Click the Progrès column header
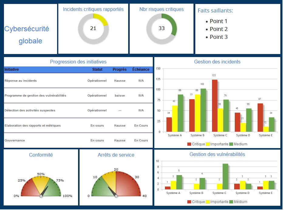The width and height of the screenshot is (284, 210). point(120,69)
